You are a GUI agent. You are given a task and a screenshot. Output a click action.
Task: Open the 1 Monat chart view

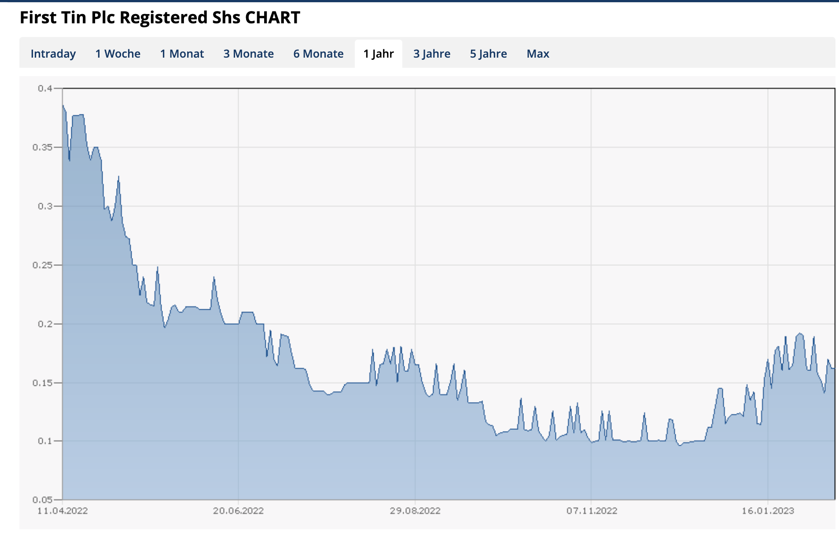point(182,54)
